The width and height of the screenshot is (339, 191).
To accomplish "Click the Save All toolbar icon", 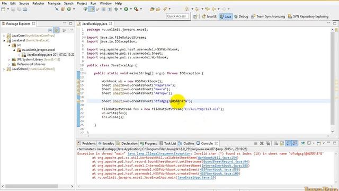I will coord(19,9).
